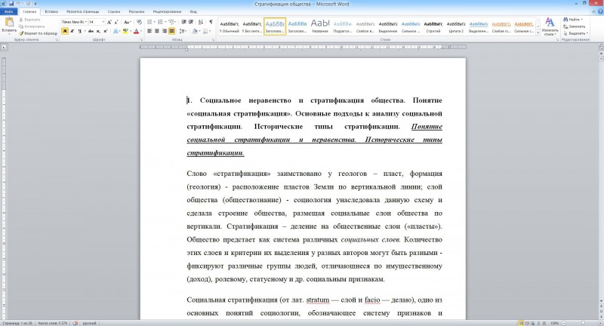This screenshot has width=604, height=326.
Task: Decrease the paragraph indent
Action: coord(183,22)
